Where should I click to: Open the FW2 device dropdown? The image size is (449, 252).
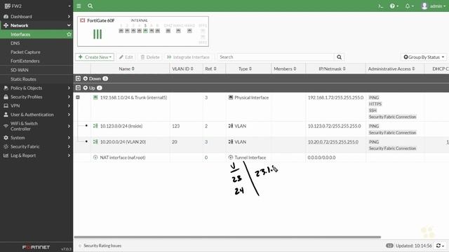36,6
